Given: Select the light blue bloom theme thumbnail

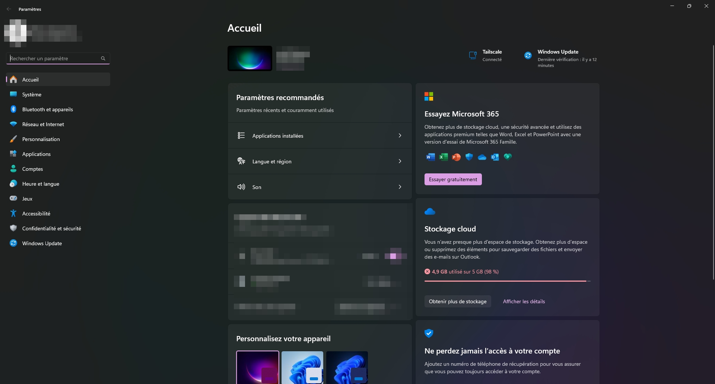Looking at the screenshot, I should point(302,367).
